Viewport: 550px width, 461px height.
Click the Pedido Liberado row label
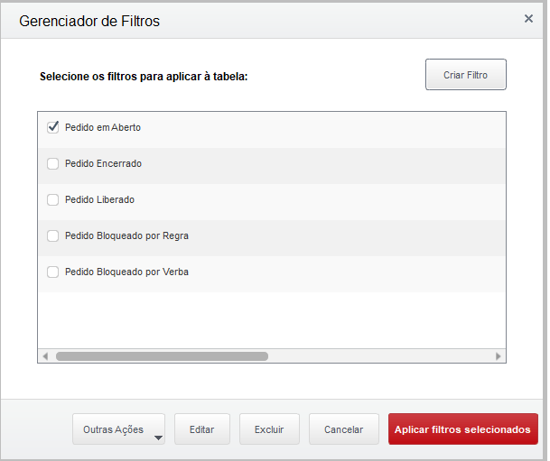[99, 199]
